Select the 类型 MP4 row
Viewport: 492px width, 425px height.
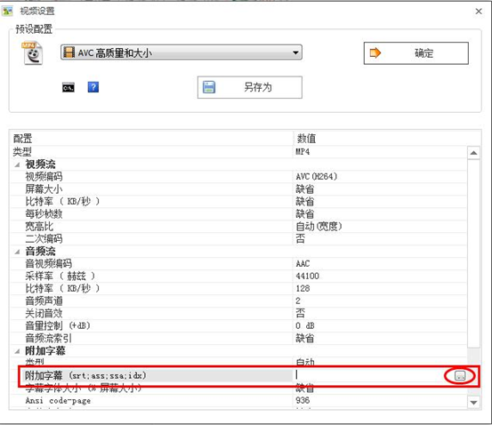point(238,152)
